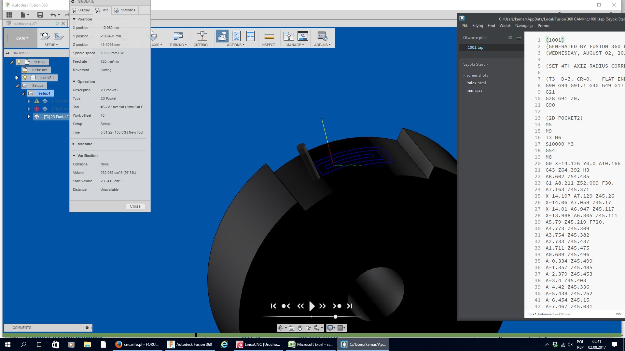Open main.css in the editor sidebar
Screen dimensions: 625x351
coord(474,90)
